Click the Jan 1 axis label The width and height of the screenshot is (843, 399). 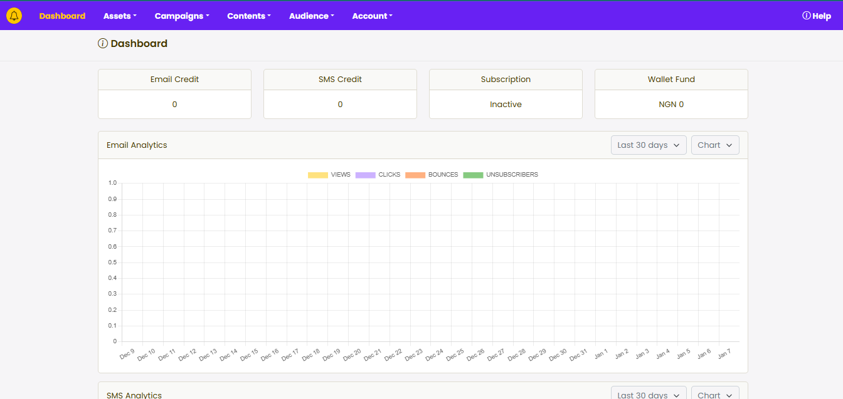click(601, 354)
